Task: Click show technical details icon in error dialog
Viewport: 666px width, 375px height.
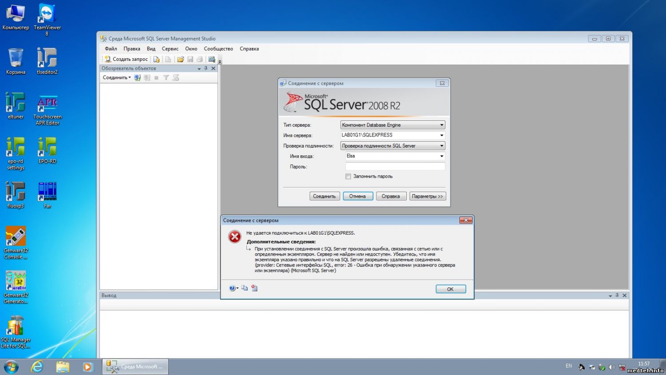Action: tap(254, 288)
